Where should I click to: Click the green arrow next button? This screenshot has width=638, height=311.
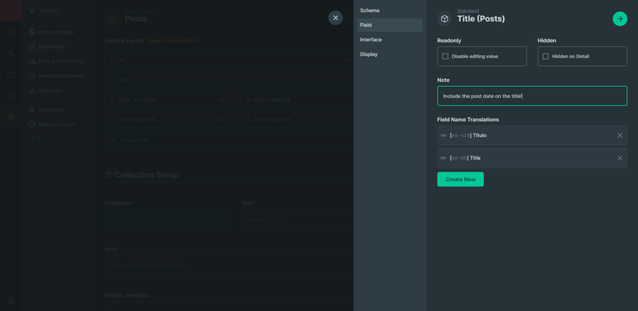pos(620,18)
